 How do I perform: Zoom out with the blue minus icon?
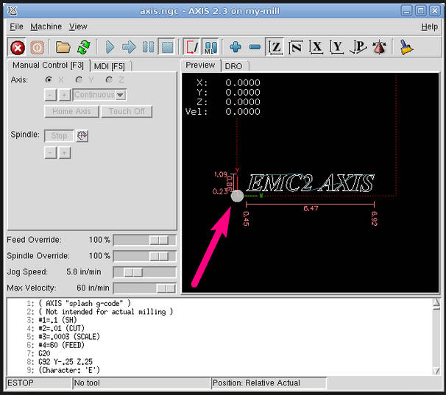pos(255,47)
